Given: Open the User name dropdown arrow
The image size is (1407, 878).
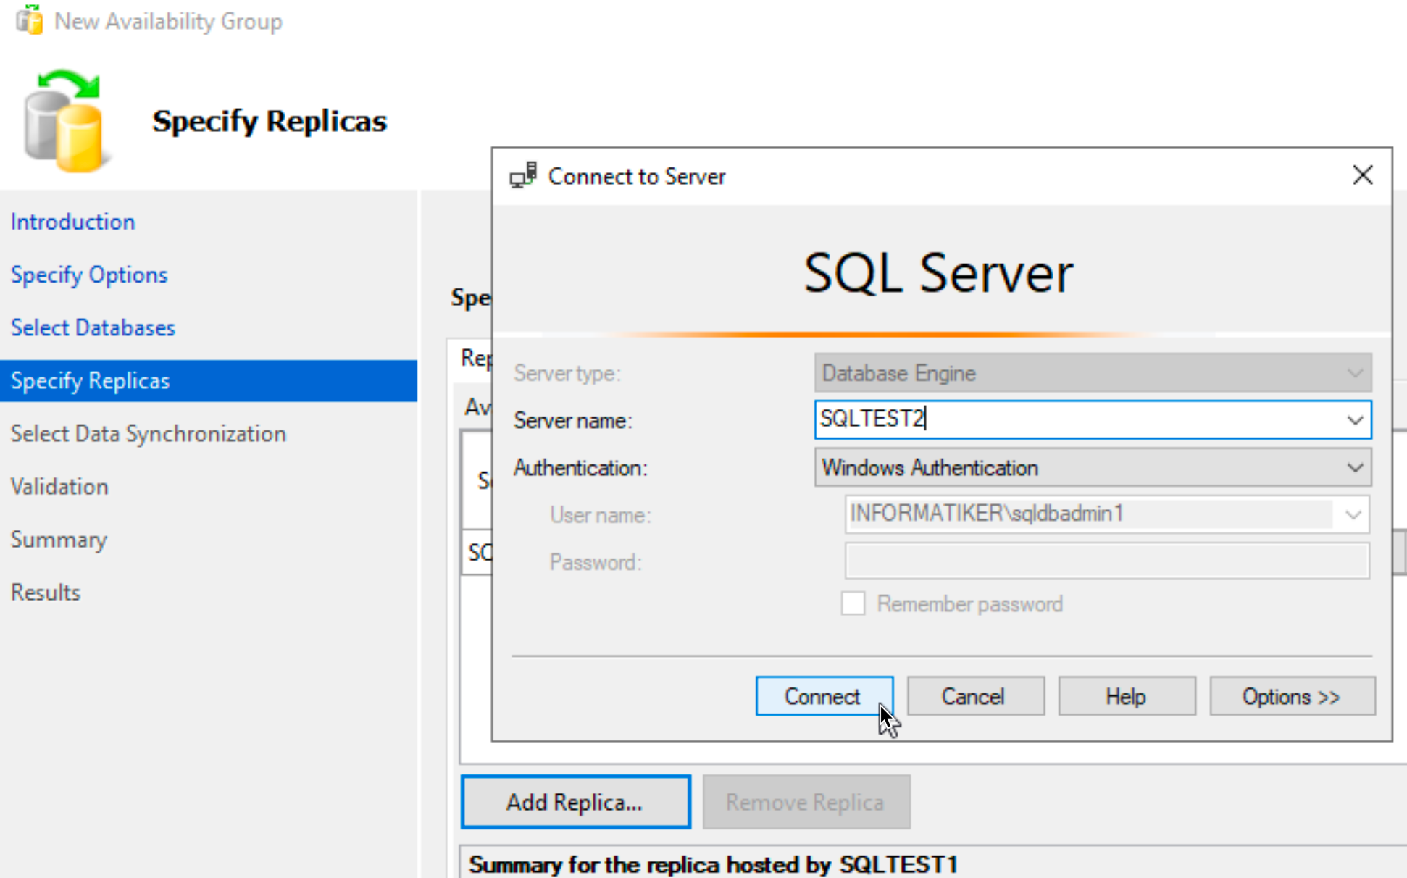Looking at the screenshot, I should click(x=1353, y=515).
